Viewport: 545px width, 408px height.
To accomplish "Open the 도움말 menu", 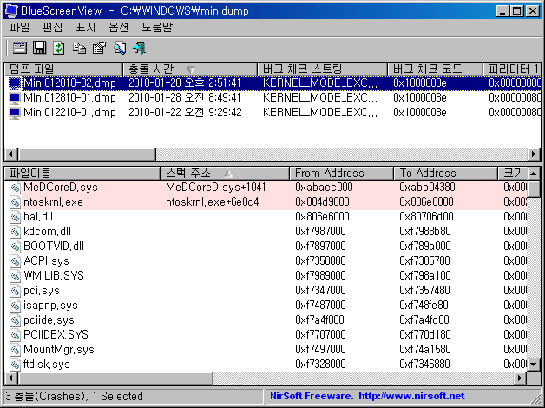I will point(157,27).
